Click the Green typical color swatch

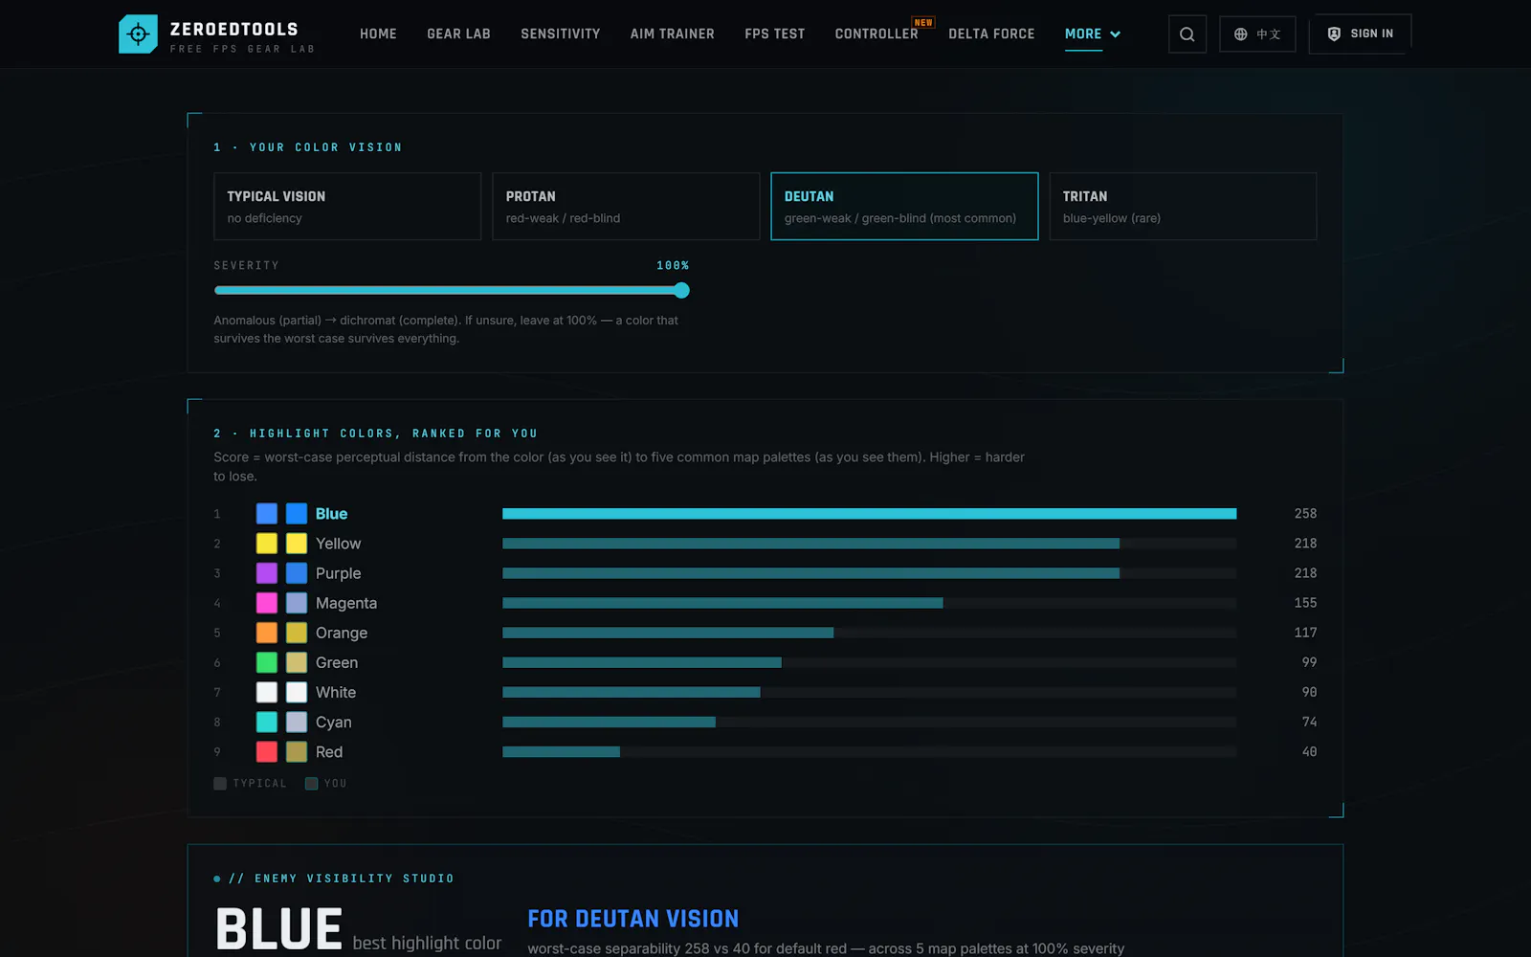267,662
